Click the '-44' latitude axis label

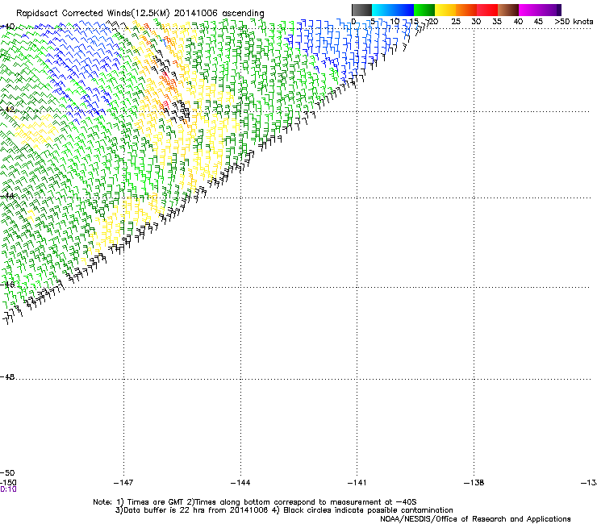click(7, 196)
